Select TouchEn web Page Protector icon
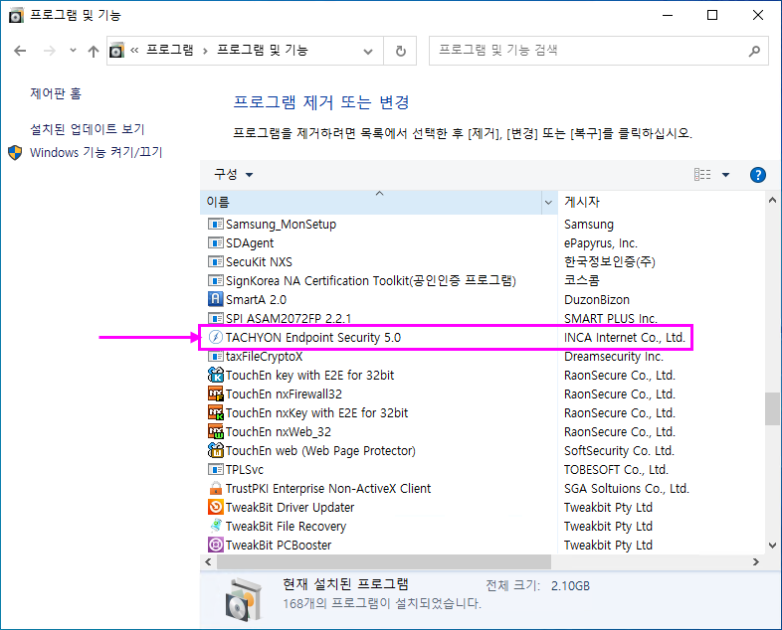782x630 pixels. point(216,450)
